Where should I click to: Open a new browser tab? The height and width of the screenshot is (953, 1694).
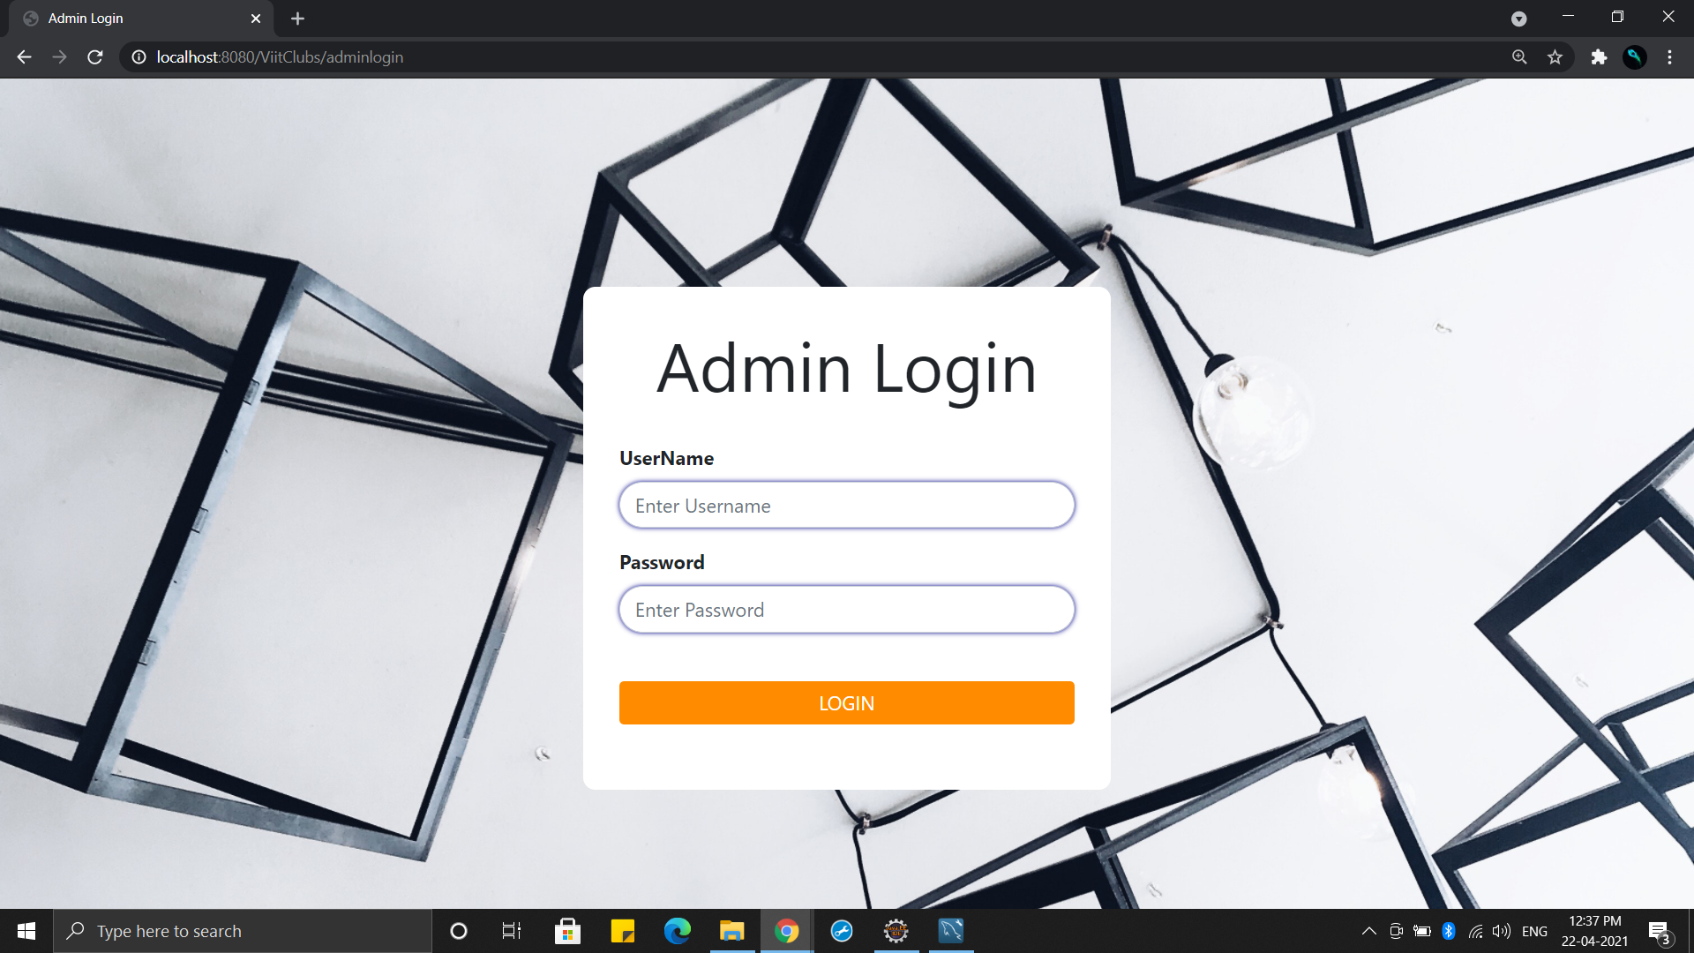pos(297,18)
